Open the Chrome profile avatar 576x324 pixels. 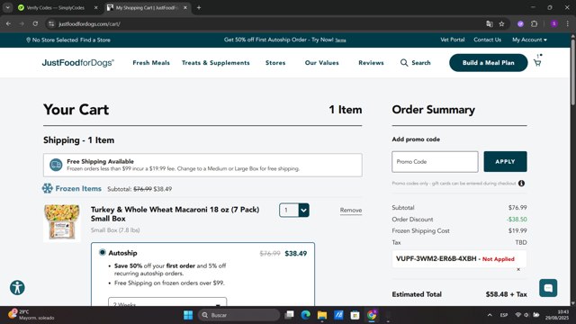click(x=554, y=24)
